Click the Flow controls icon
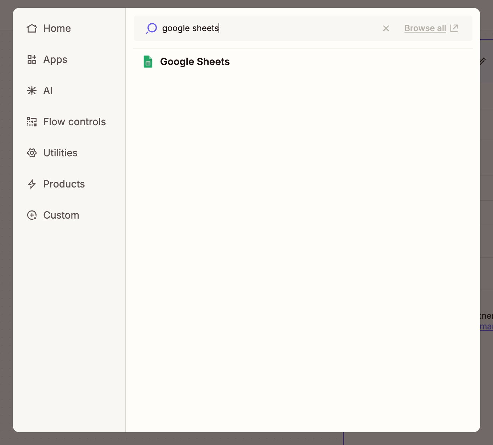 pos(32,122)
